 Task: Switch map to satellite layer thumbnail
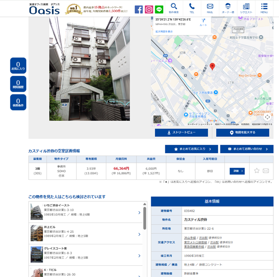click(157, 120)
